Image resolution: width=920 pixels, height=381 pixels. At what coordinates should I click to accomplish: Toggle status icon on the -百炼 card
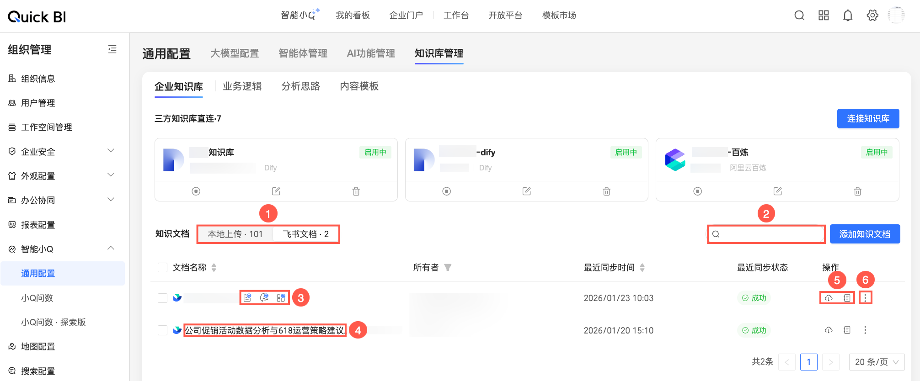(698, 191)
